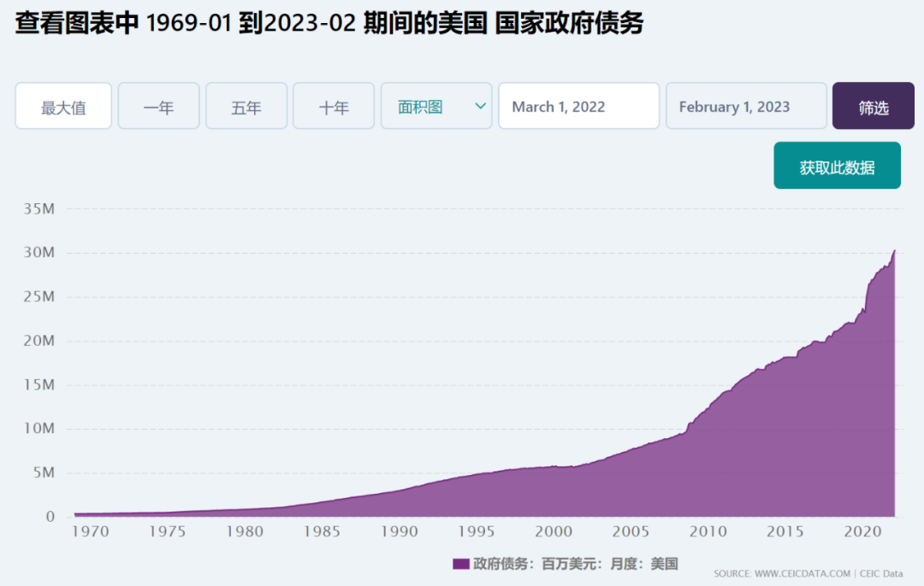Click the 35M label on the y-axis
Viewport: 924px width, 586px height.
coord(38,208)
